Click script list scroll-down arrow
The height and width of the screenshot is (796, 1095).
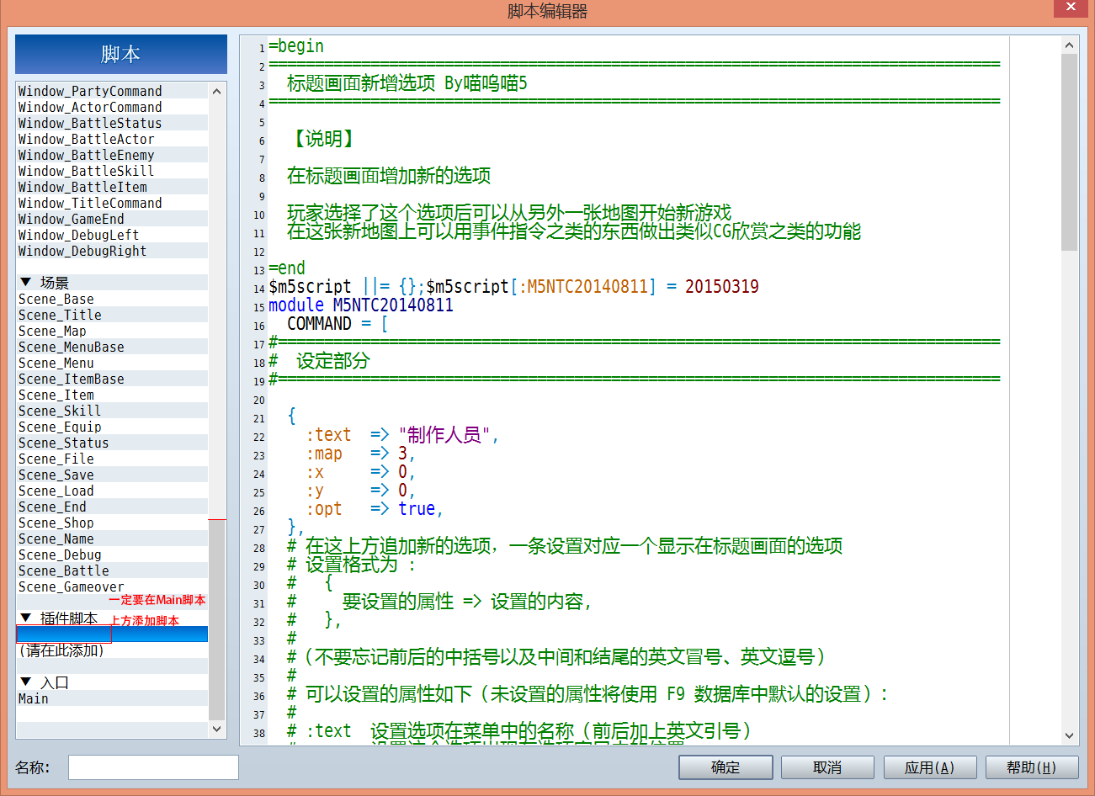217,729
